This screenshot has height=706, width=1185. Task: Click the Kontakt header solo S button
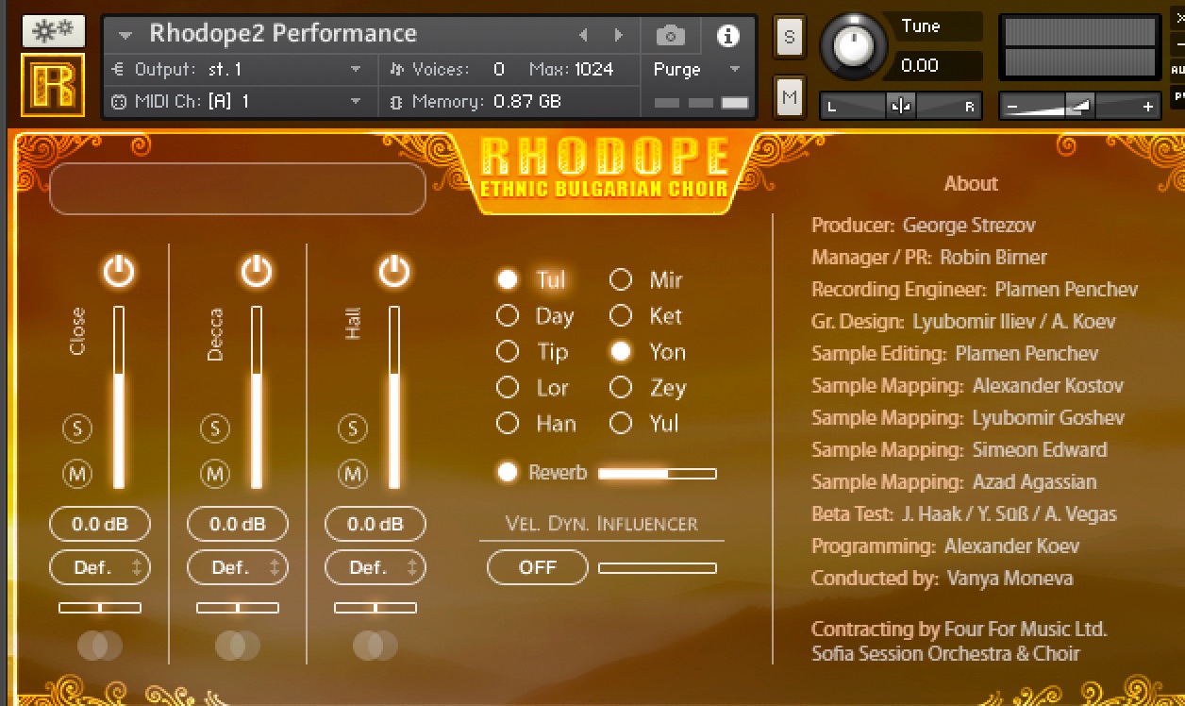[789, 38]
